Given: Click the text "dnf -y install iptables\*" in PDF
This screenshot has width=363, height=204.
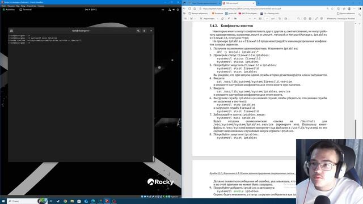Looking at the screenshot, I should pyautogui.click(x=238, y=52).
